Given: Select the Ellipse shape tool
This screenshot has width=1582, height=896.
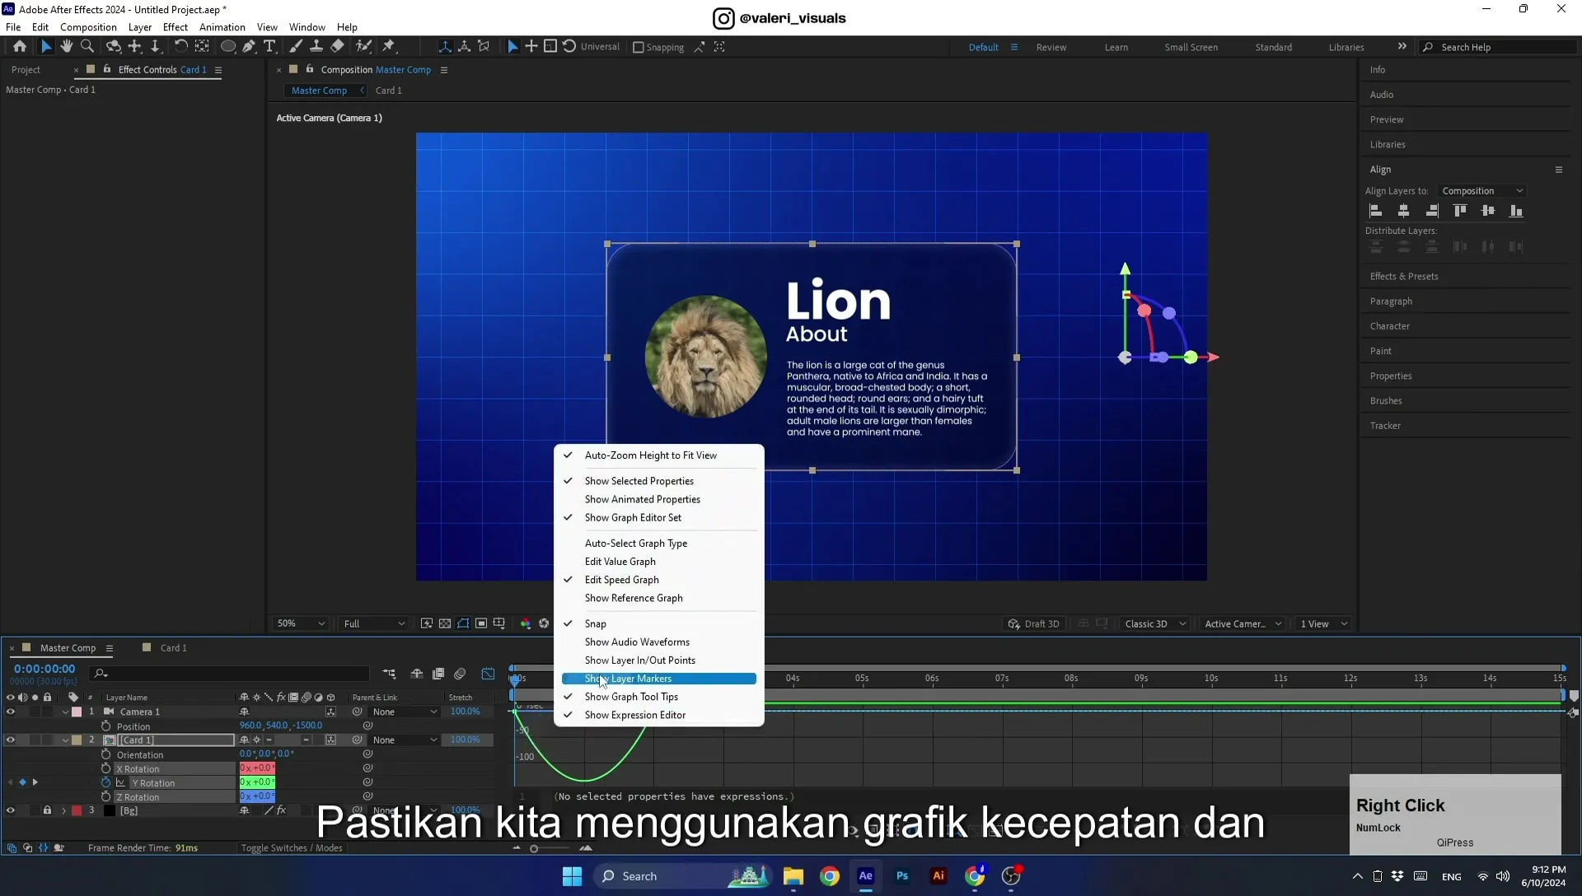Looking at the screenshot, I should [x=228, y=47].
